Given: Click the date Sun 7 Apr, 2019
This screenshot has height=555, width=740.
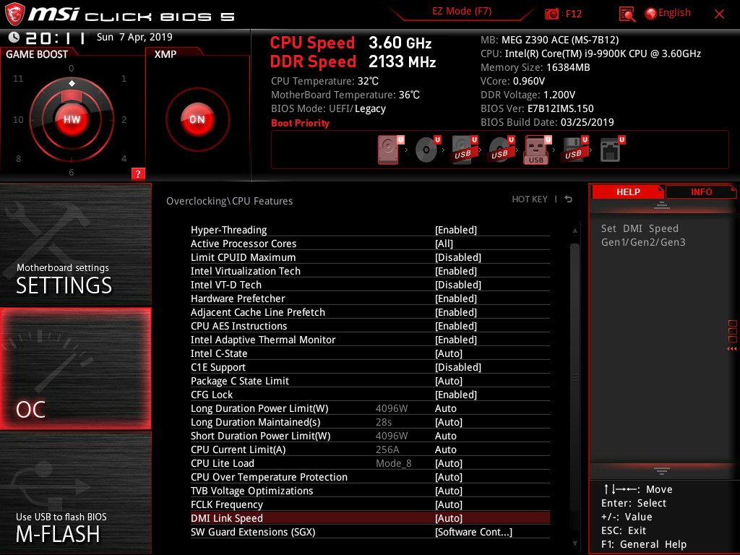Looking at the screenshot, I should point(134,37).
